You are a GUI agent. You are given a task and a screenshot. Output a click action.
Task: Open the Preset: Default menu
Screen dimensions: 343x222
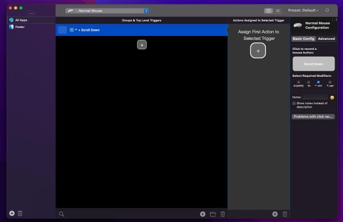[303, 11]
